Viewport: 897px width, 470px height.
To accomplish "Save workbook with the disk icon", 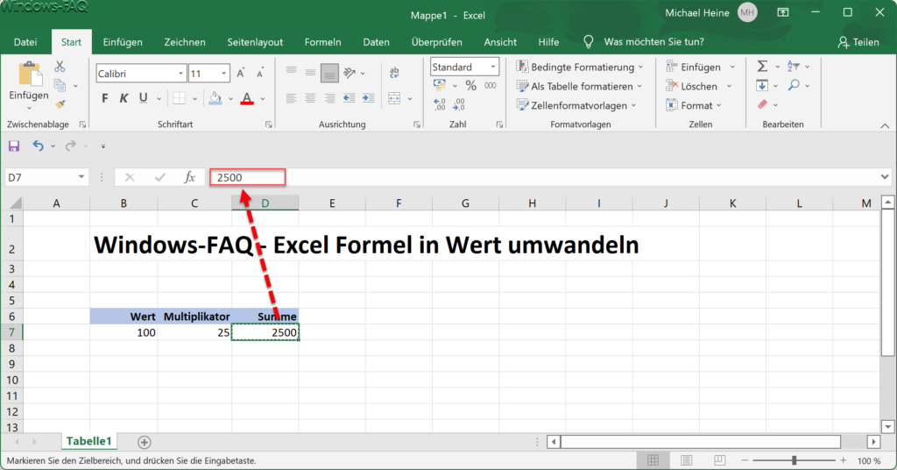I will (x=14, y=146).
